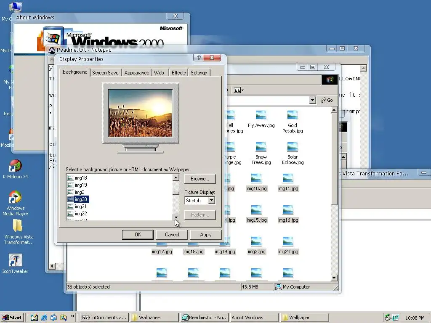431x323 pixels.
Task: Switch to C:\Documents a... taskbar button
Action: click(x=104, y=318)
